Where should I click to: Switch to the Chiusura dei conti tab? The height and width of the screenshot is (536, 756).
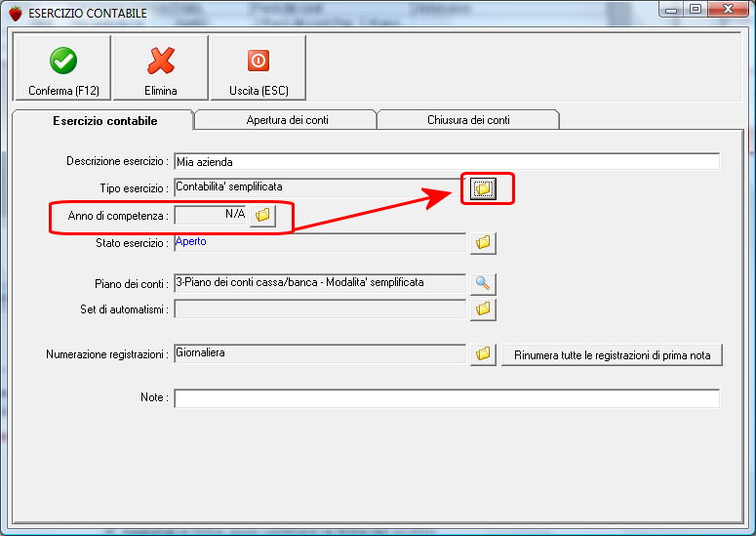(x=468, y=120)
